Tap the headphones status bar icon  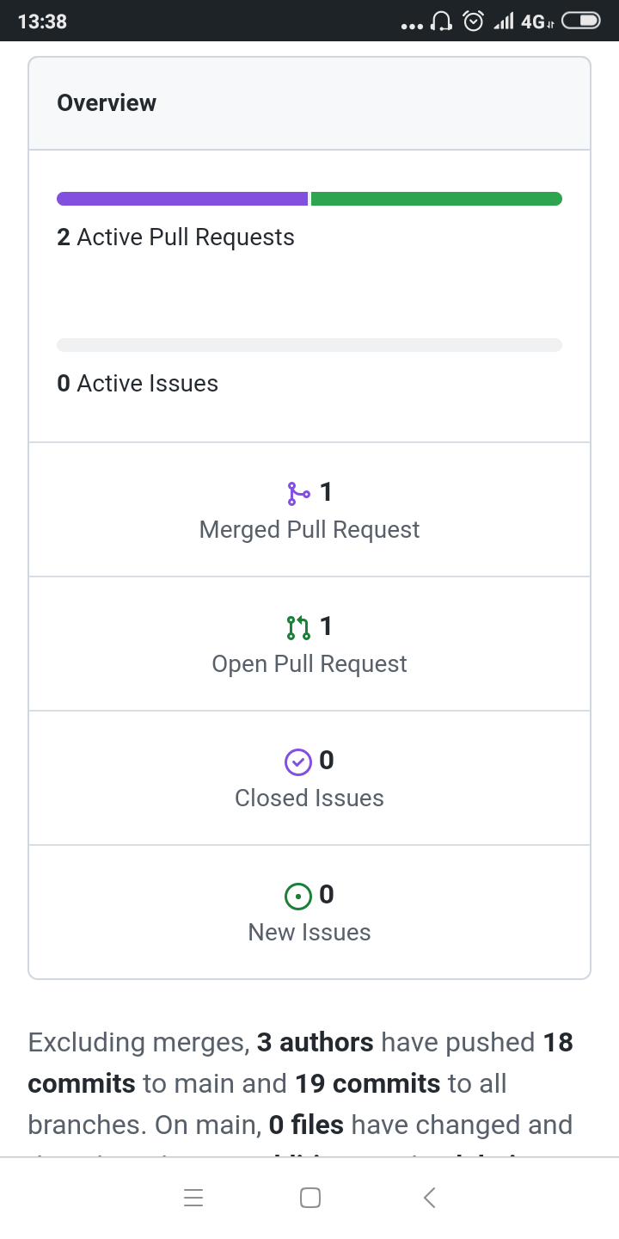[441, 22]
